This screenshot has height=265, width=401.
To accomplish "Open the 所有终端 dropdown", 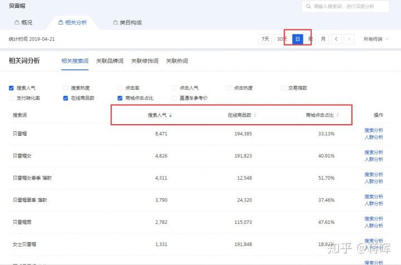I will pyautogui.click(x=376, y=39).
